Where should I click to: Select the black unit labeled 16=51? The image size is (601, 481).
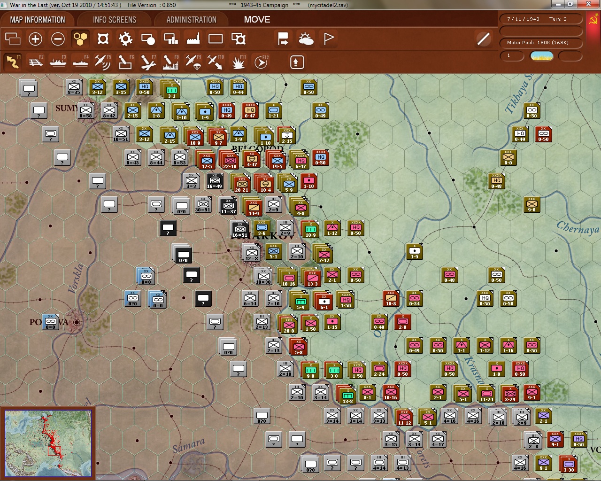pos(239,229)
